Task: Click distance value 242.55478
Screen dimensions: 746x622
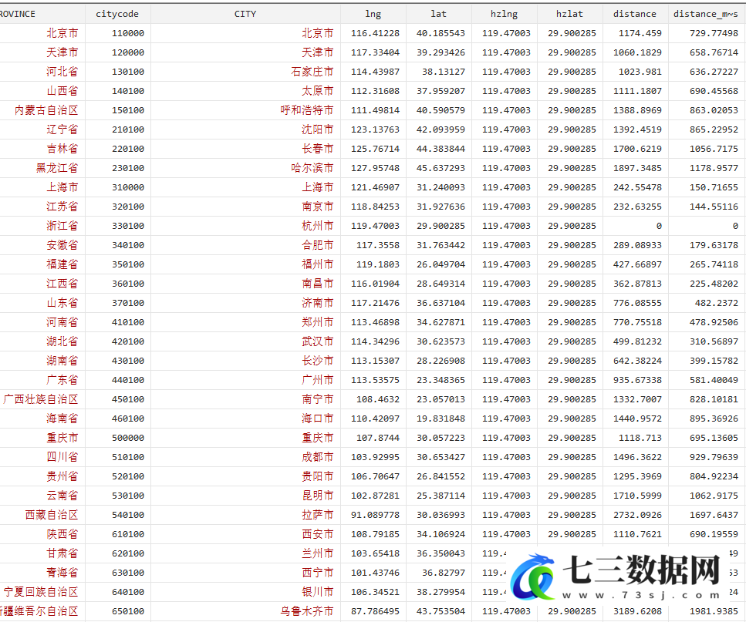Action: click(637, 187)
